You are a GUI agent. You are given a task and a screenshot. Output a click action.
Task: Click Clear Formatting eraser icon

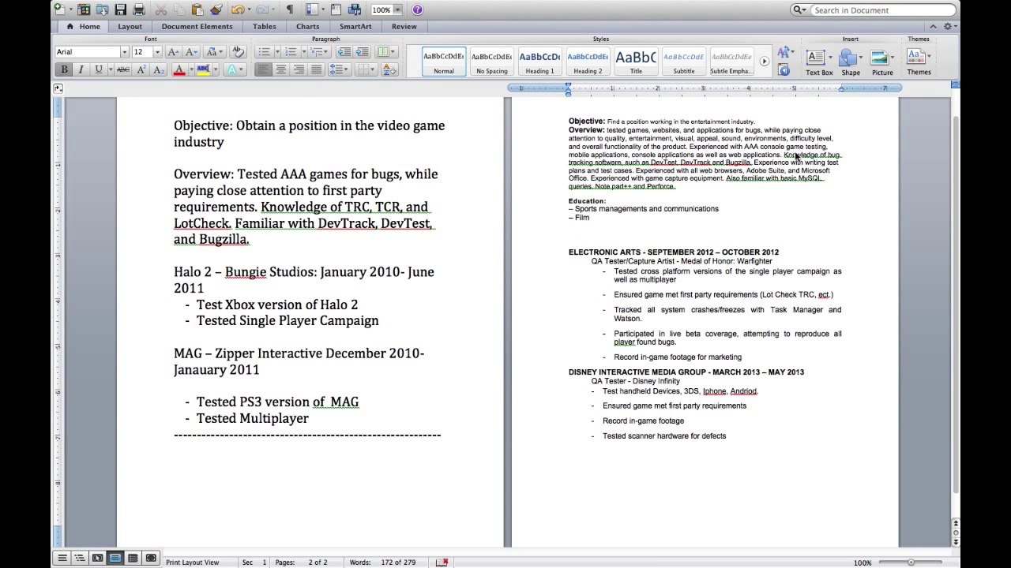coord(238,51)
